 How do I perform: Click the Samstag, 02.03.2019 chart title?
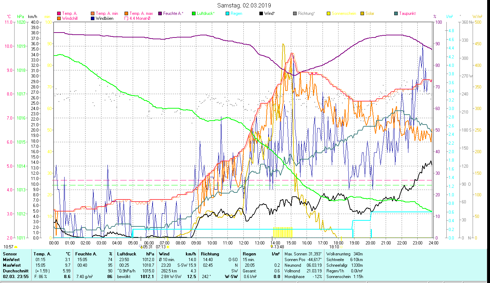click(x=244, y=5)
